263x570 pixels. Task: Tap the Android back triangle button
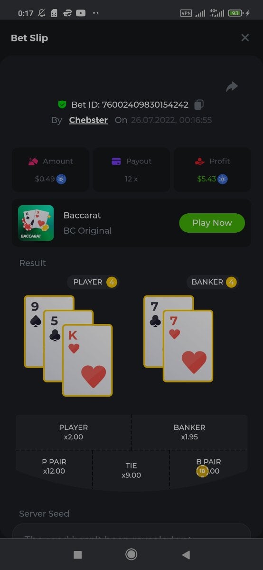tap(186, 554)
